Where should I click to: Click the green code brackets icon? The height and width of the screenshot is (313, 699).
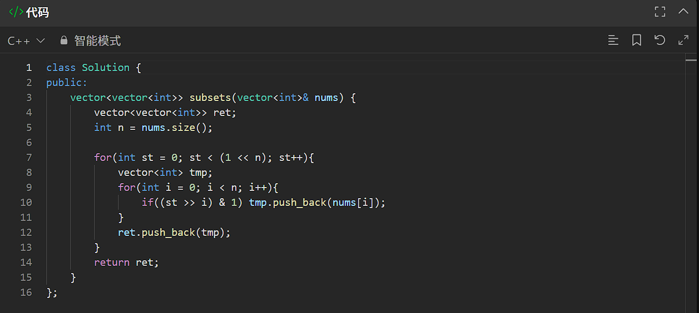pos(16,12)
